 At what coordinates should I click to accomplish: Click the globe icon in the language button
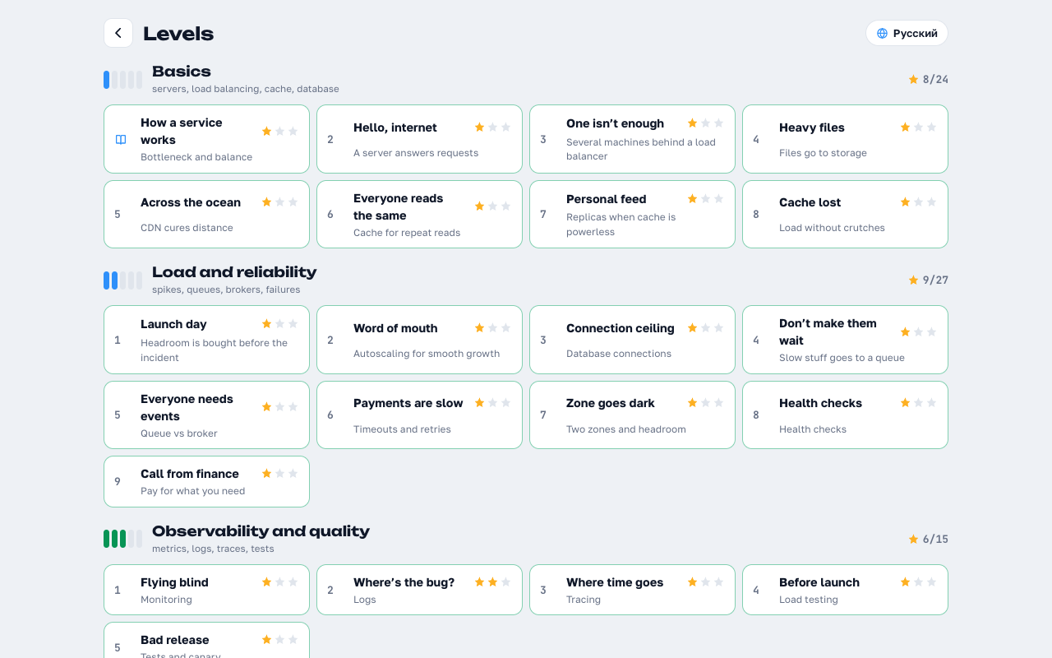tap(883, 34)
